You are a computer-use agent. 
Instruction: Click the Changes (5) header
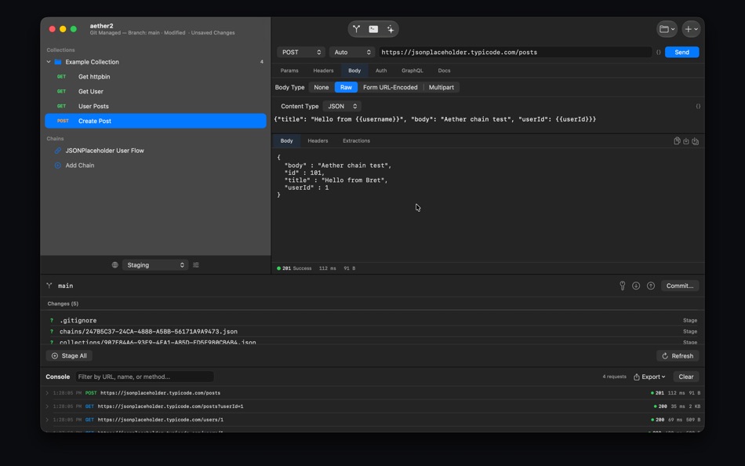63,304
